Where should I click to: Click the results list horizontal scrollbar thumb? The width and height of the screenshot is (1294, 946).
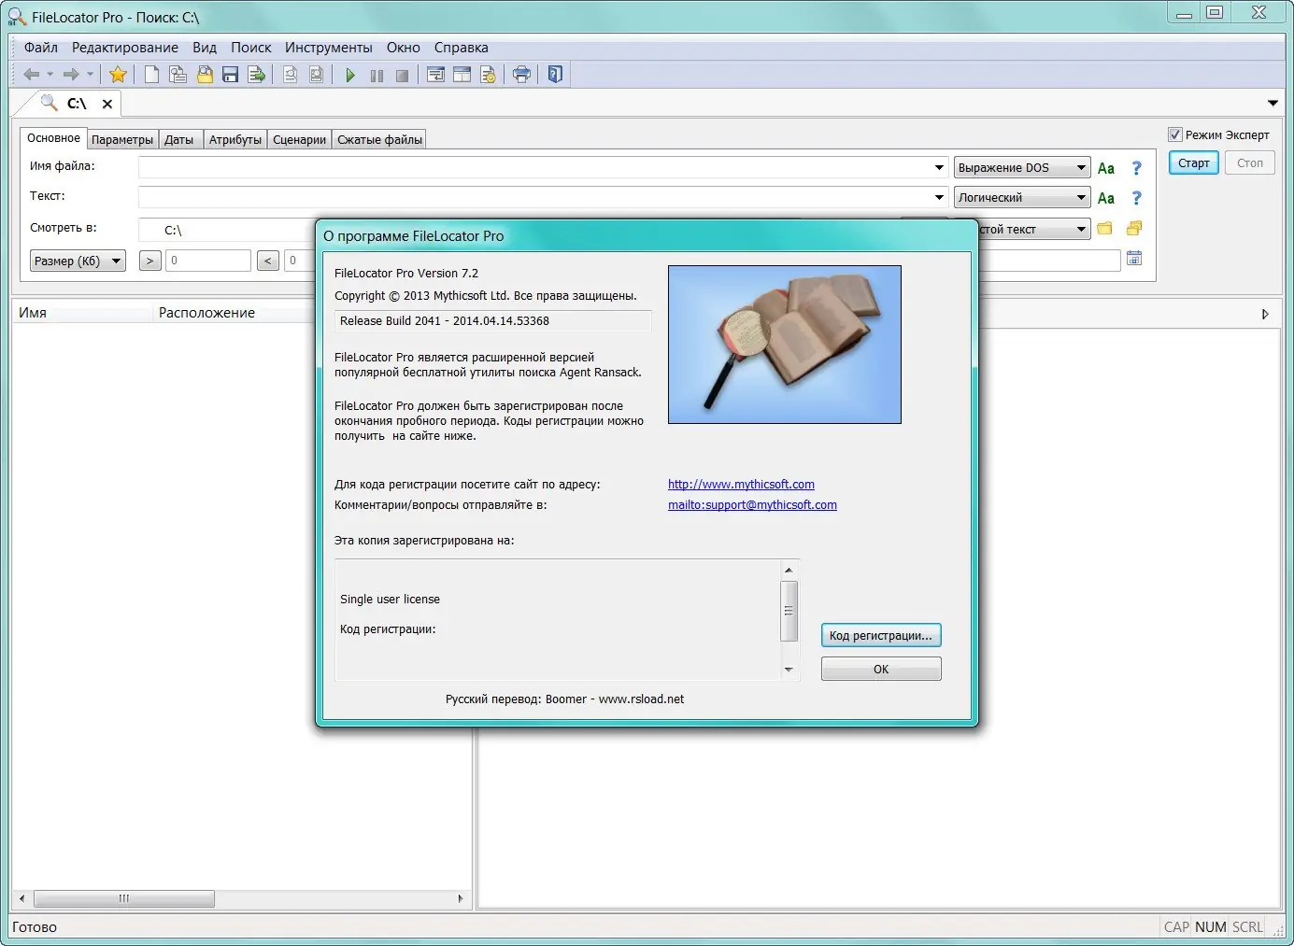(124, 898)
